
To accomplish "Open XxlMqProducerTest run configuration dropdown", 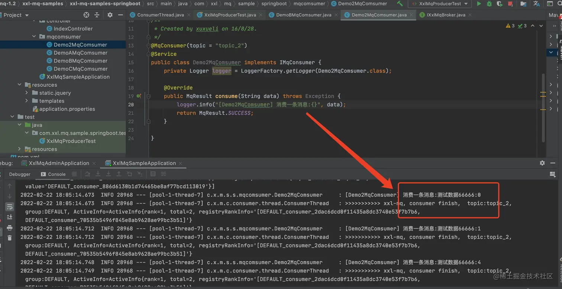I will (x=440, y=4).
